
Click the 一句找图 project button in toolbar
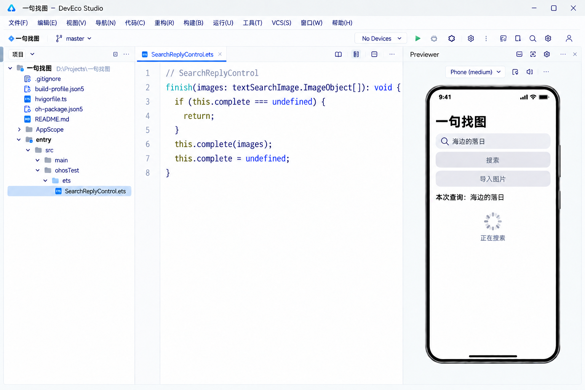tap(24, 38)
